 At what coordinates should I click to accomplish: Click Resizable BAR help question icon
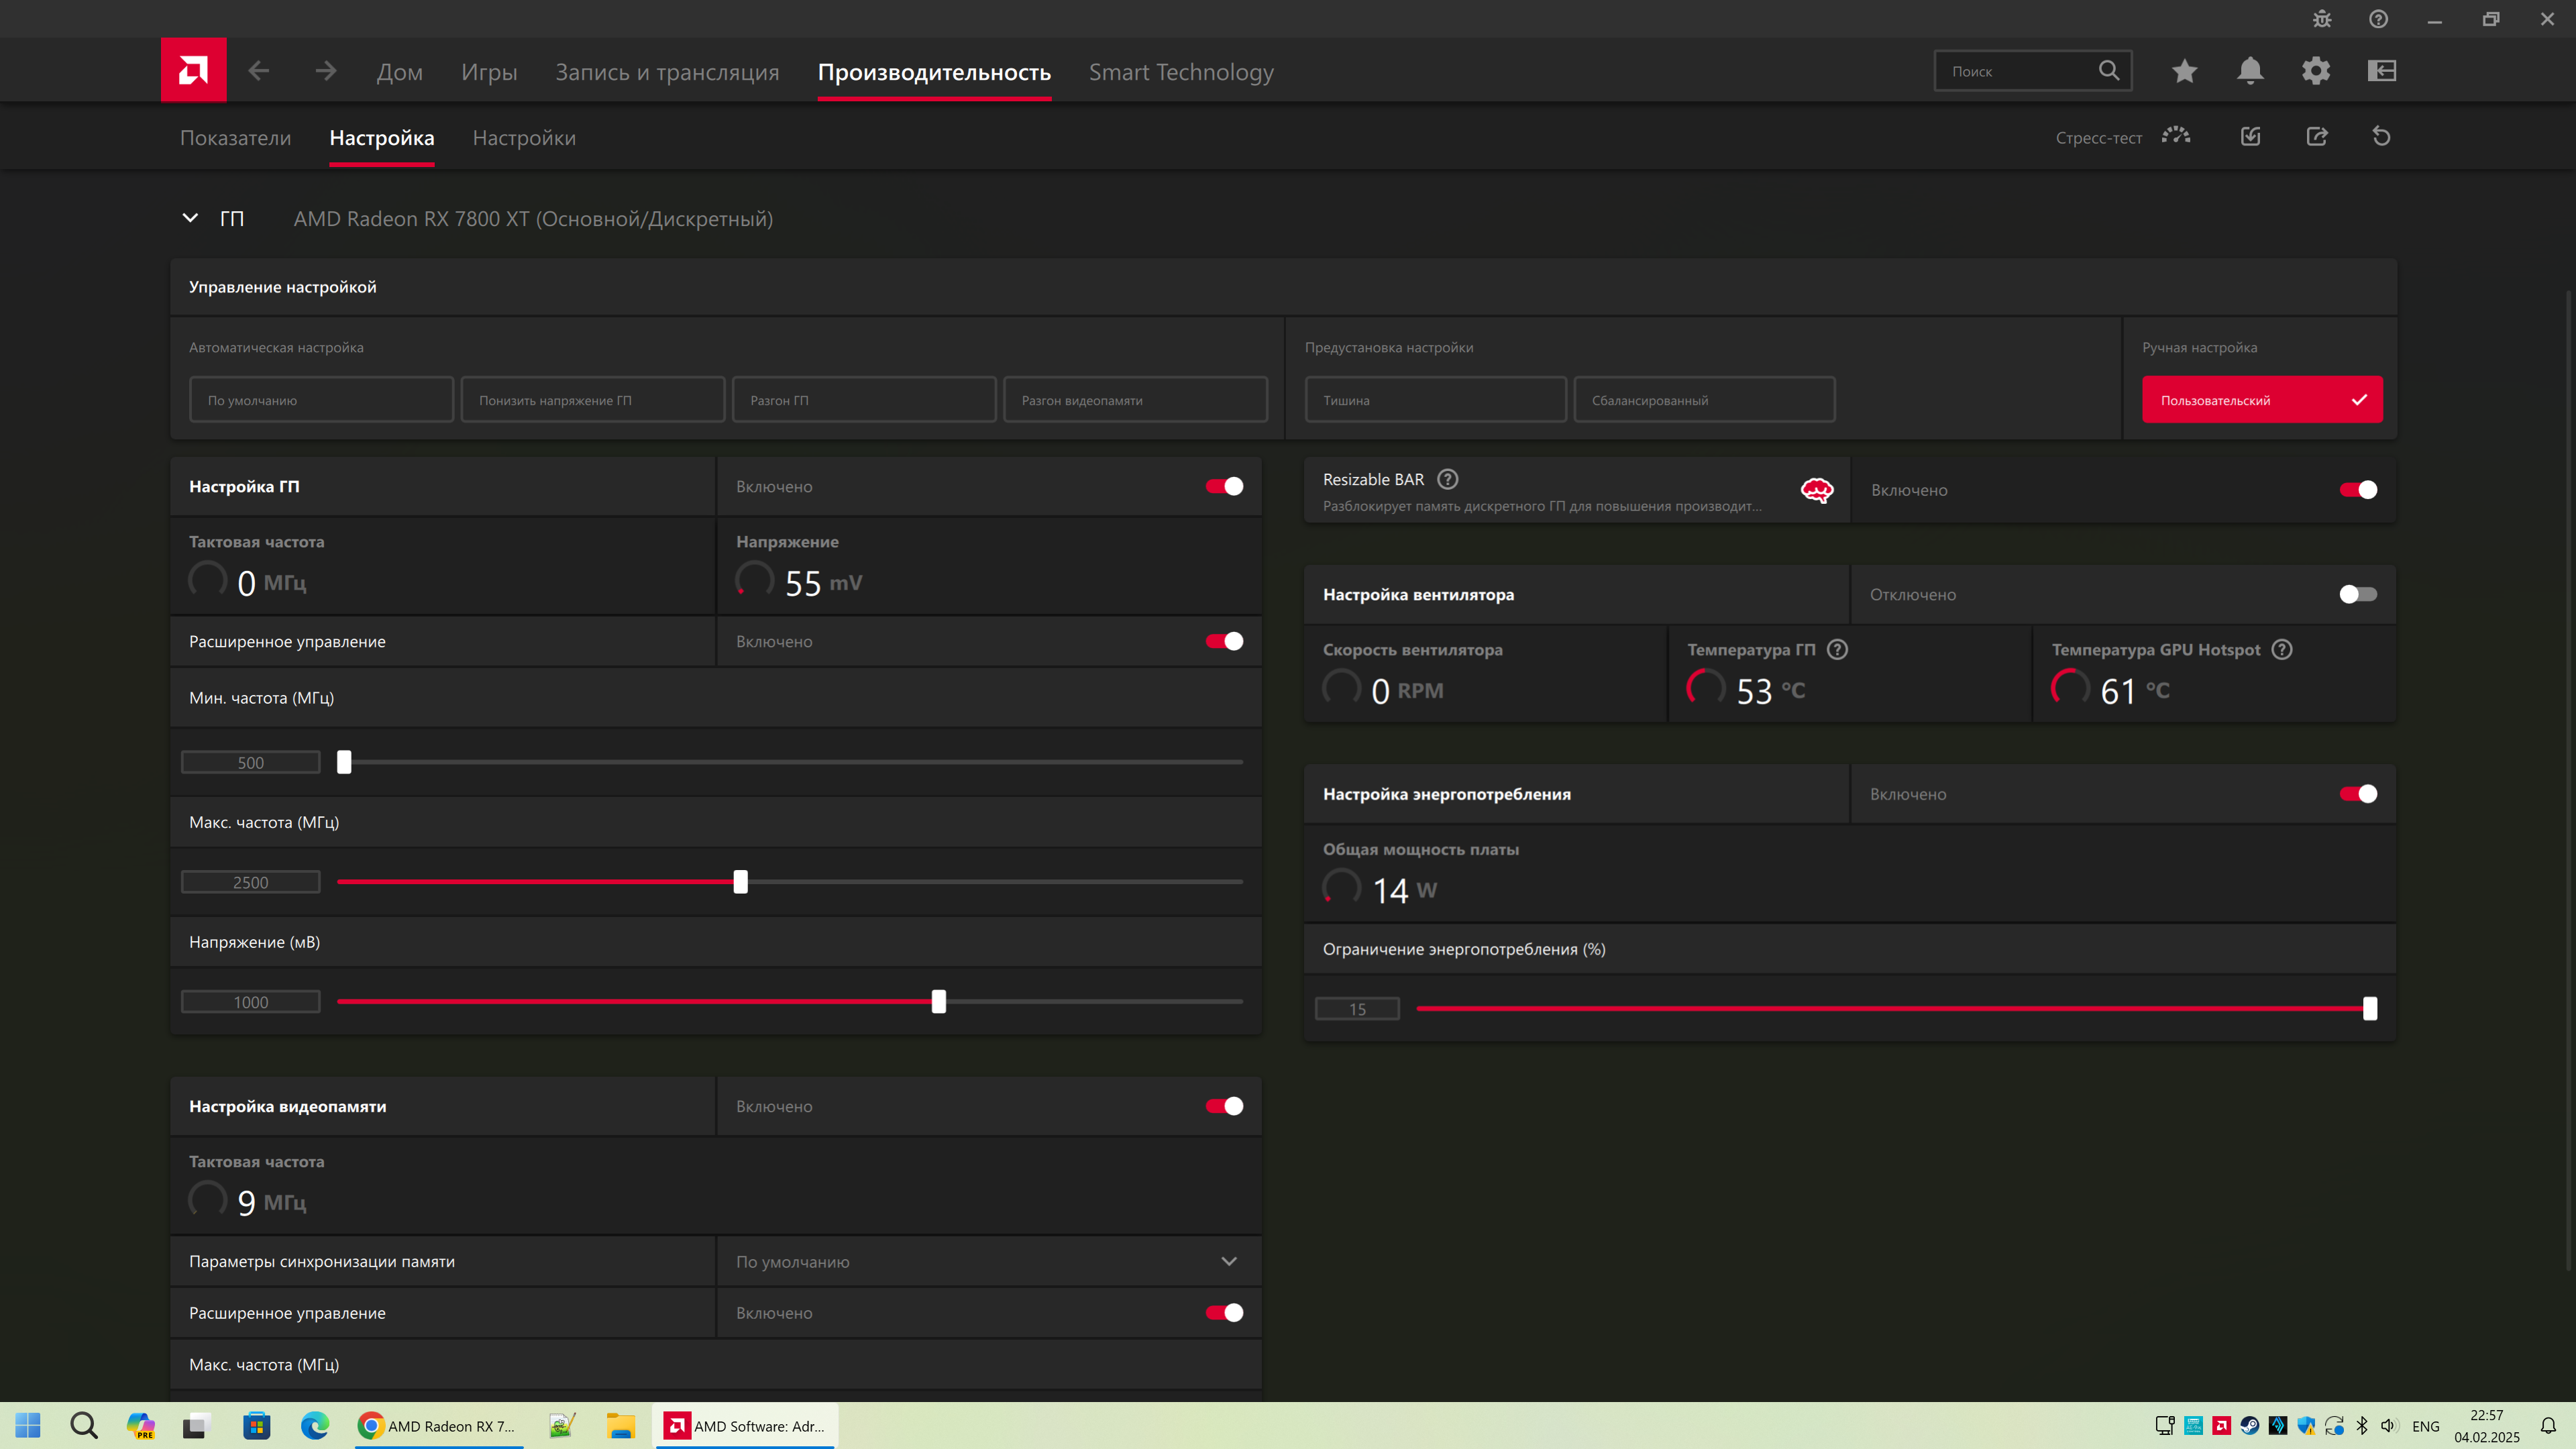pos(1447,479)
